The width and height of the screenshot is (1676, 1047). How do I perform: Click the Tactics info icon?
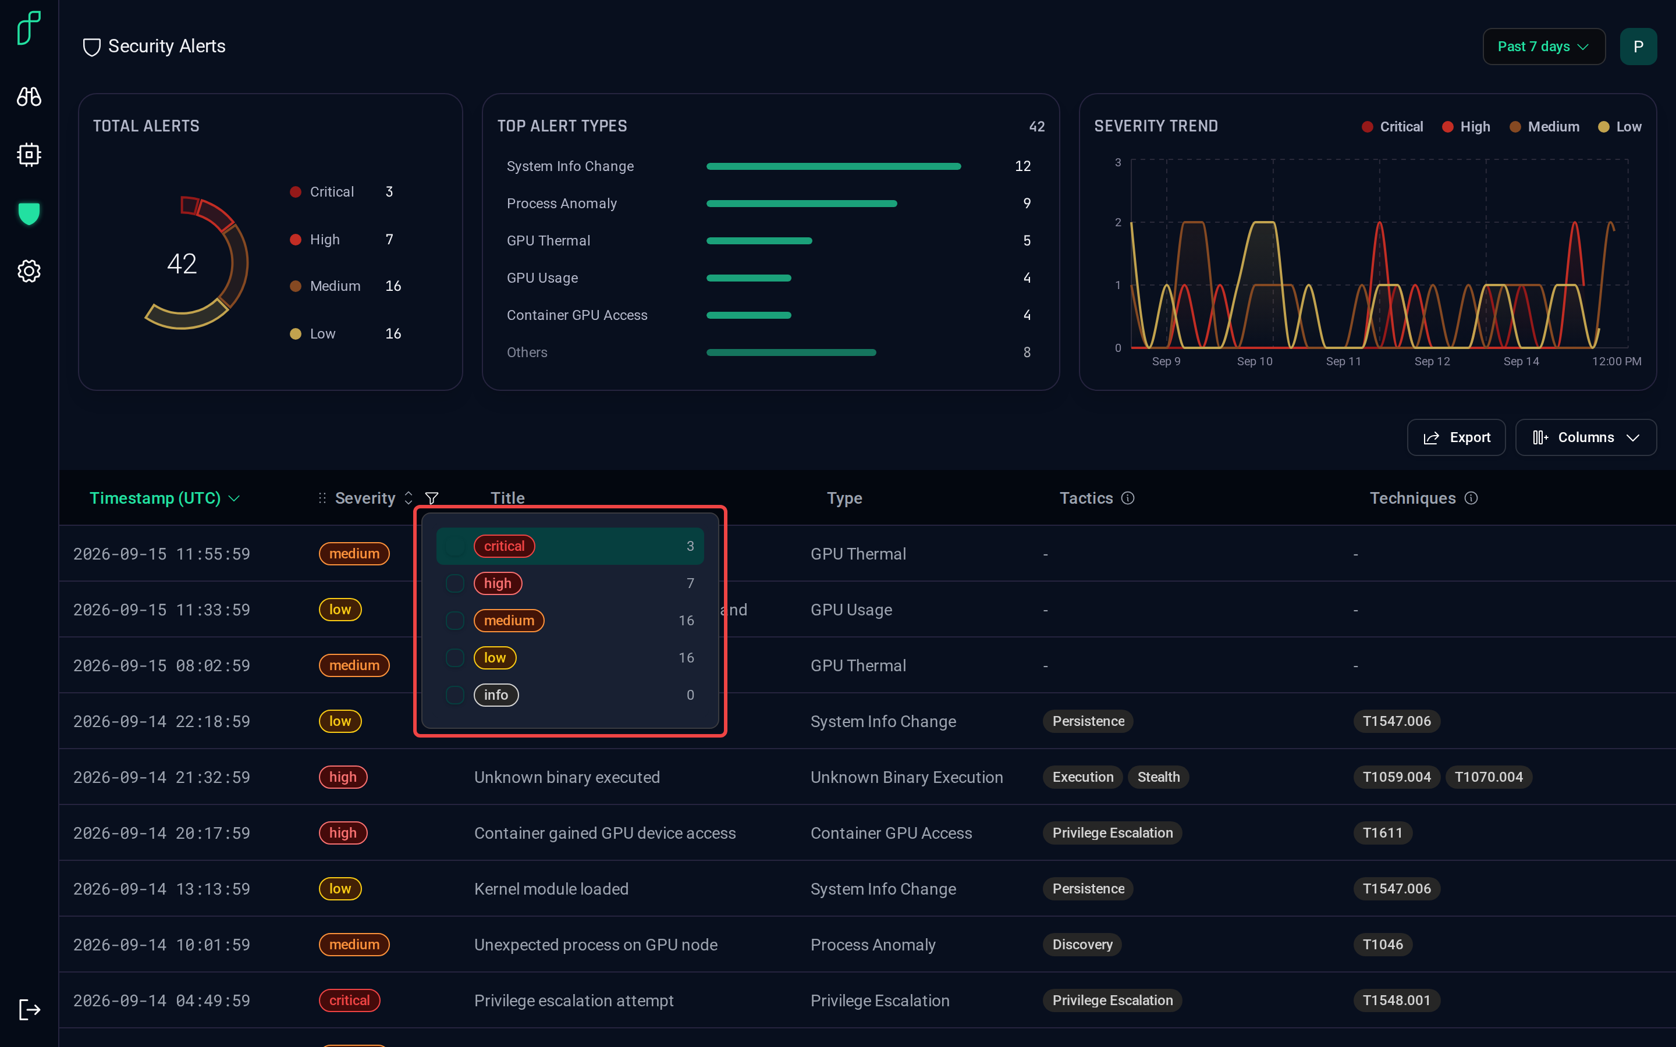point(1127,498)
